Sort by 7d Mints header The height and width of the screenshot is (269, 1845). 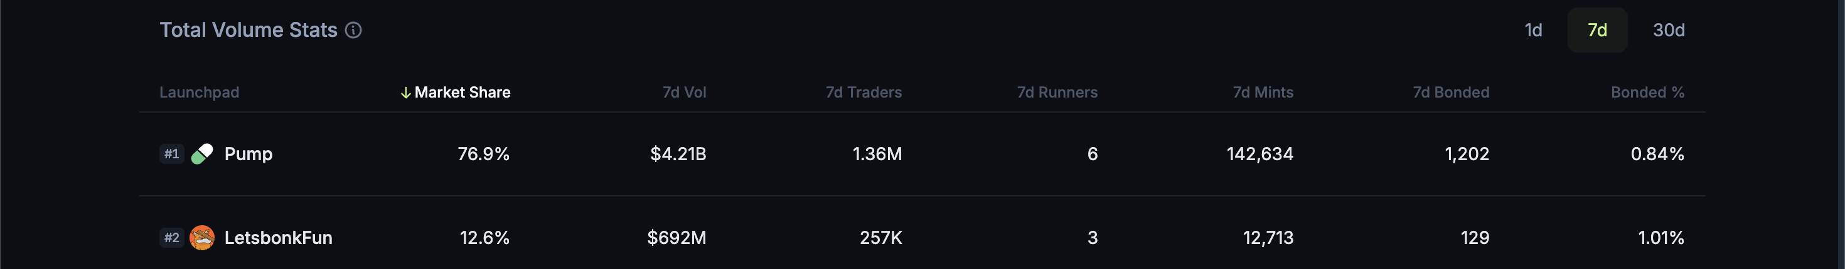1263,93
